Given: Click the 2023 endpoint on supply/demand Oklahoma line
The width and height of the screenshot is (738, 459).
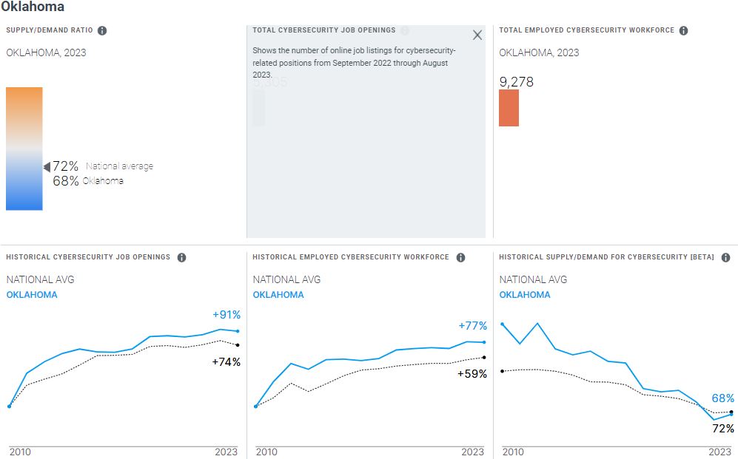Looking at the screenshot, I should pyautogui.click(x=731, y=414).
